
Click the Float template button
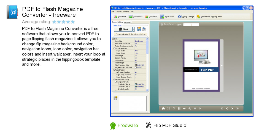point(123,29)
